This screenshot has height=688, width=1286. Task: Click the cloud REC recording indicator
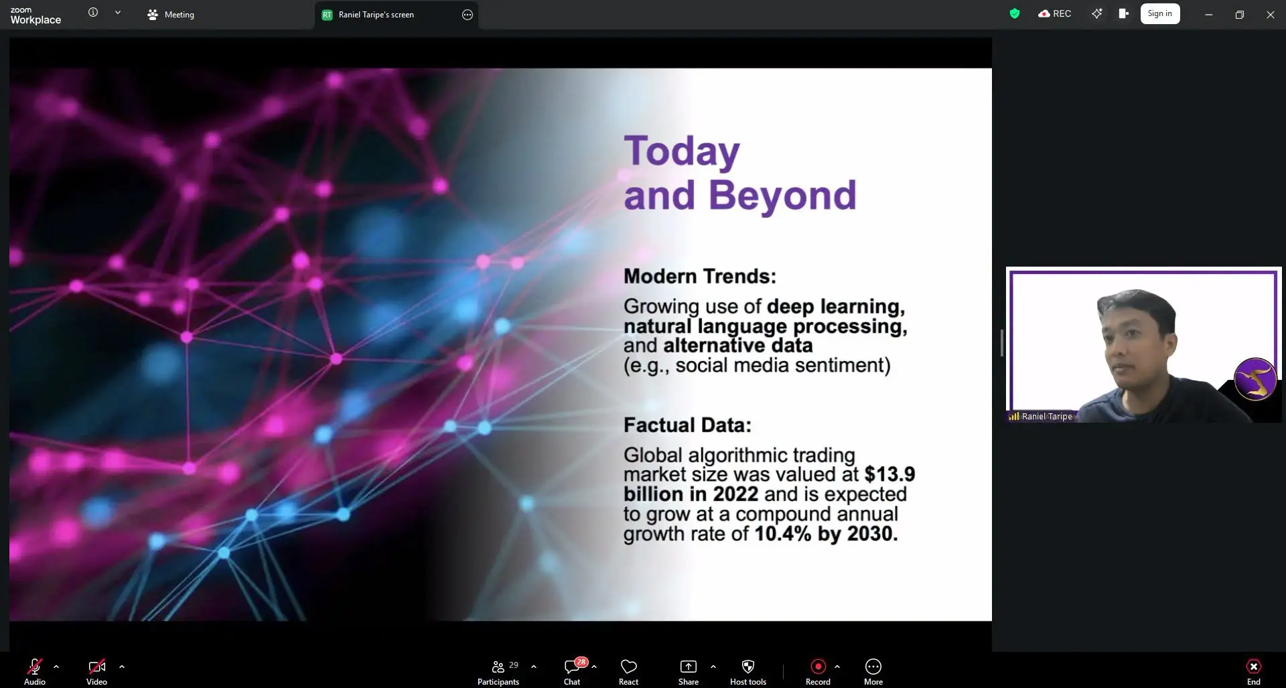click(x=1055, y=13)
